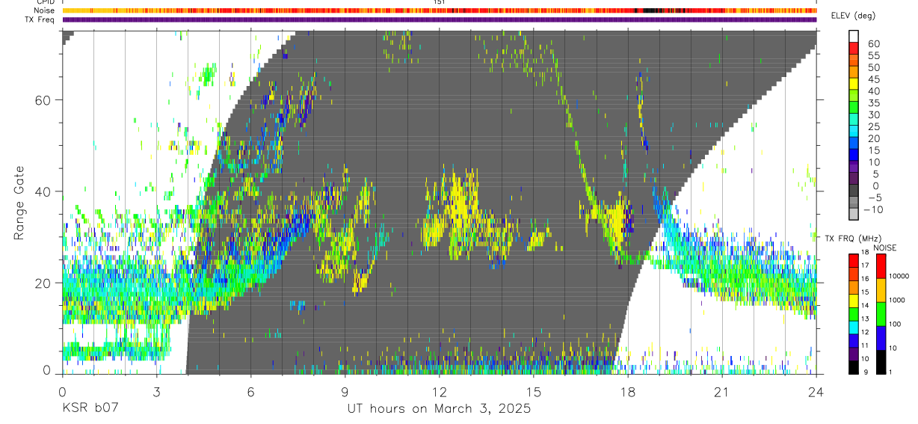Screen dimensions: 918x424
Task: Click the '1000' label on the NOISE scale
Action: [898, 300]
